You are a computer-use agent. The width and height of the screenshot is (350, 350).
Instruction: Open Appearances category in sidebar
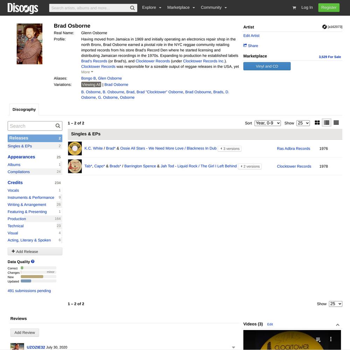tap(21, 157)
